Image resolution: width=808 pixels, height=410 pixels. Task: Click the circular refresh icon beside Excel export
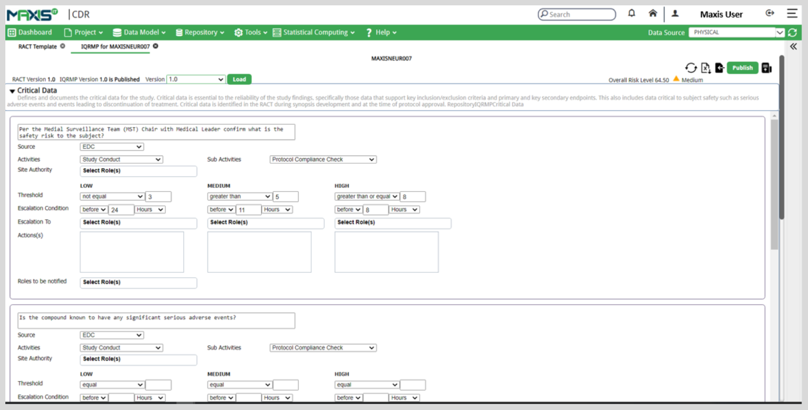tap(691, 68)
